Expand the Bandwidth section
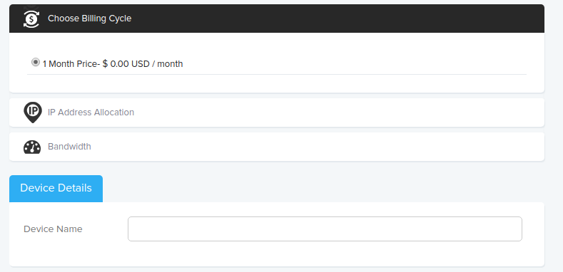 point(277,147)
